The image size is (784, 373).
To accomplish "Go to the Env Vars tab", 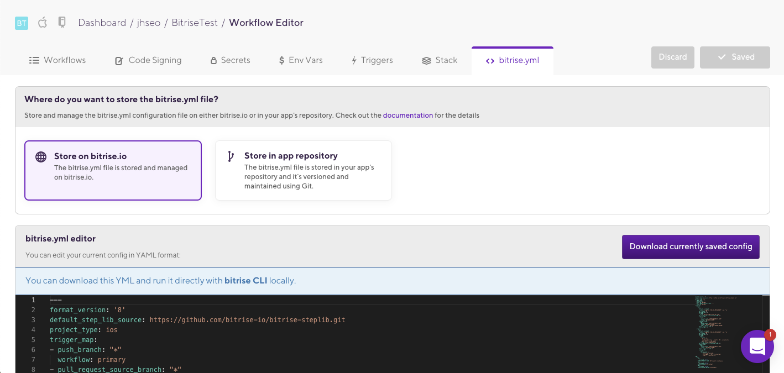I will tap(301, 60).
